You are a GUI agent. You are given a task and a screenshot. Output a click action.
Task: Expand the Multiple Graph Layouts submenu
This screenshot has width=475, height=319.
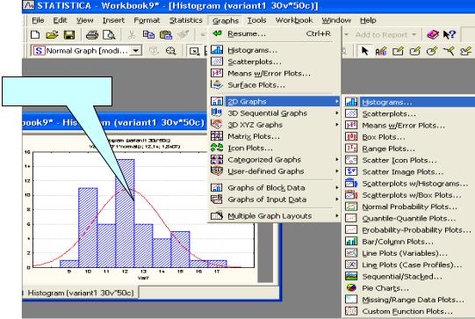pos(337,215)
